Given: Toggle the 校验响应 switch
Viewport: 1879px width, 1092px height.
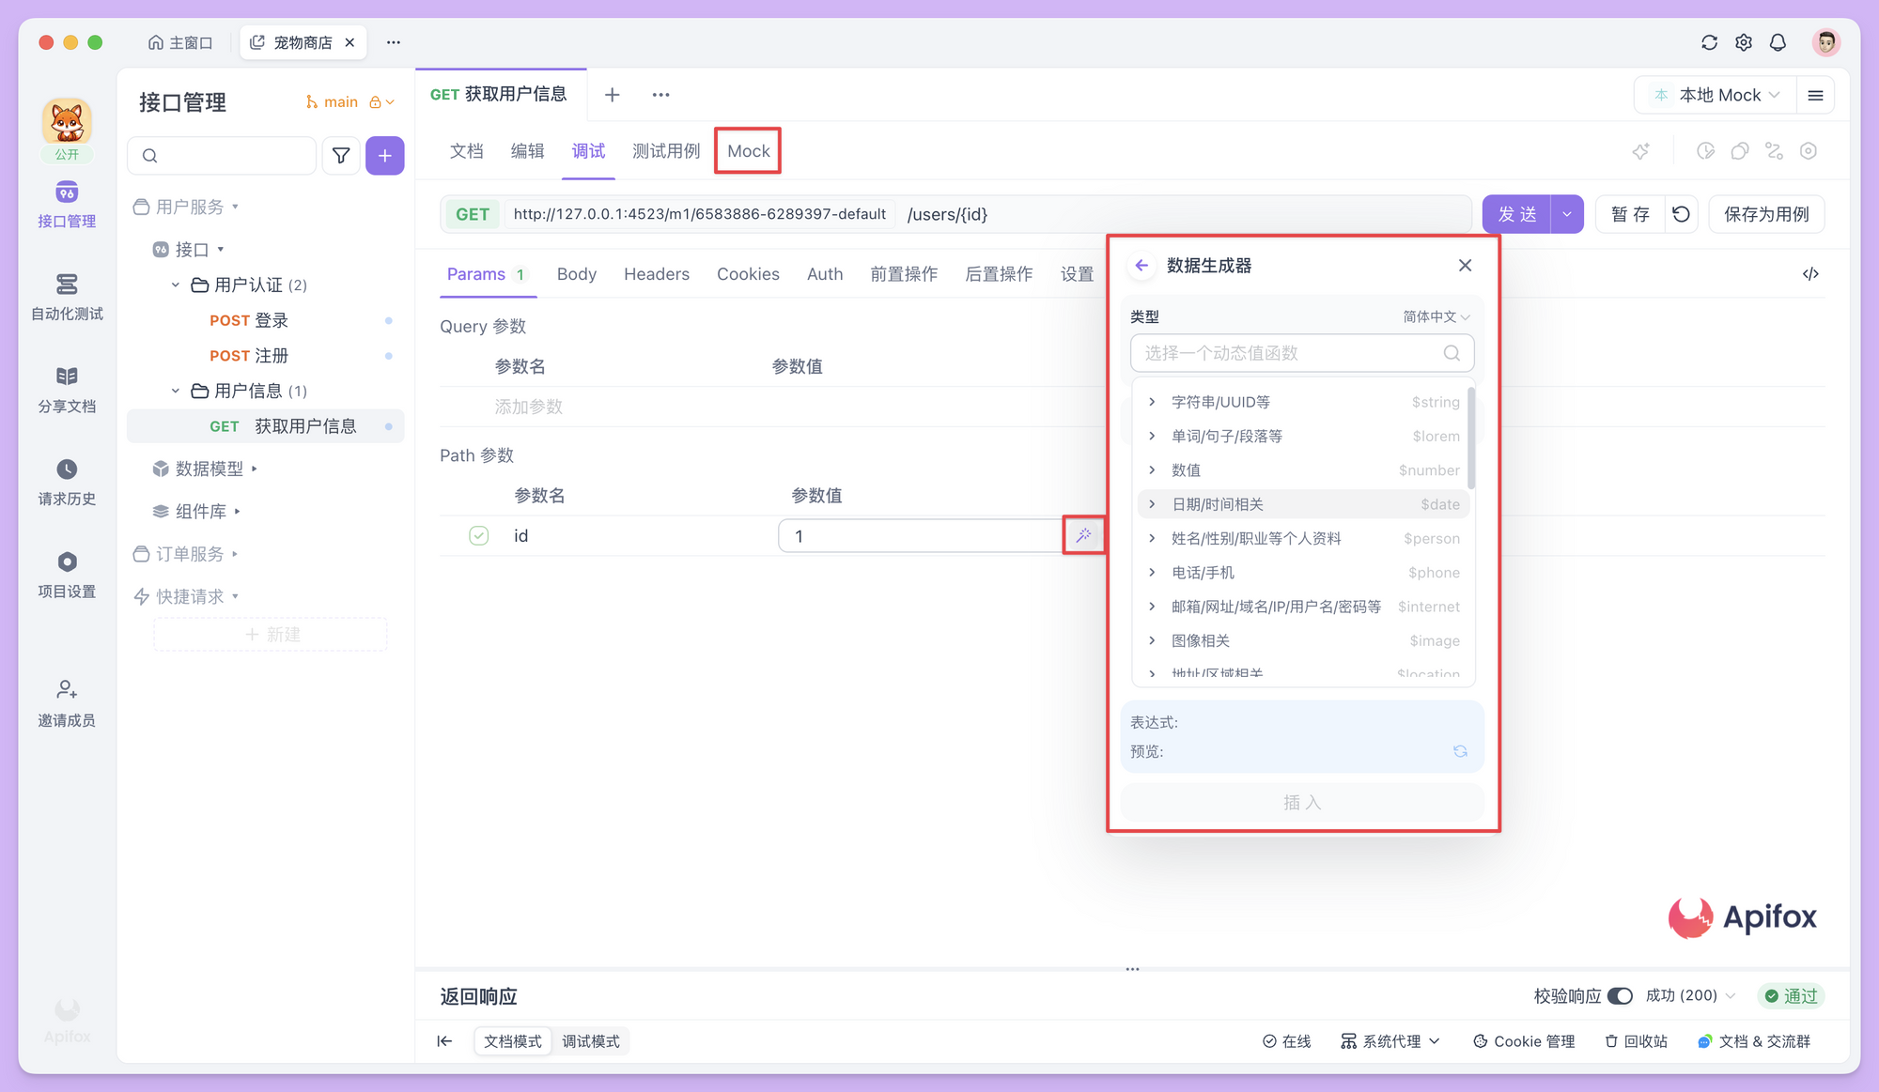Looking at the screenshot, I should click(1620, 996).
